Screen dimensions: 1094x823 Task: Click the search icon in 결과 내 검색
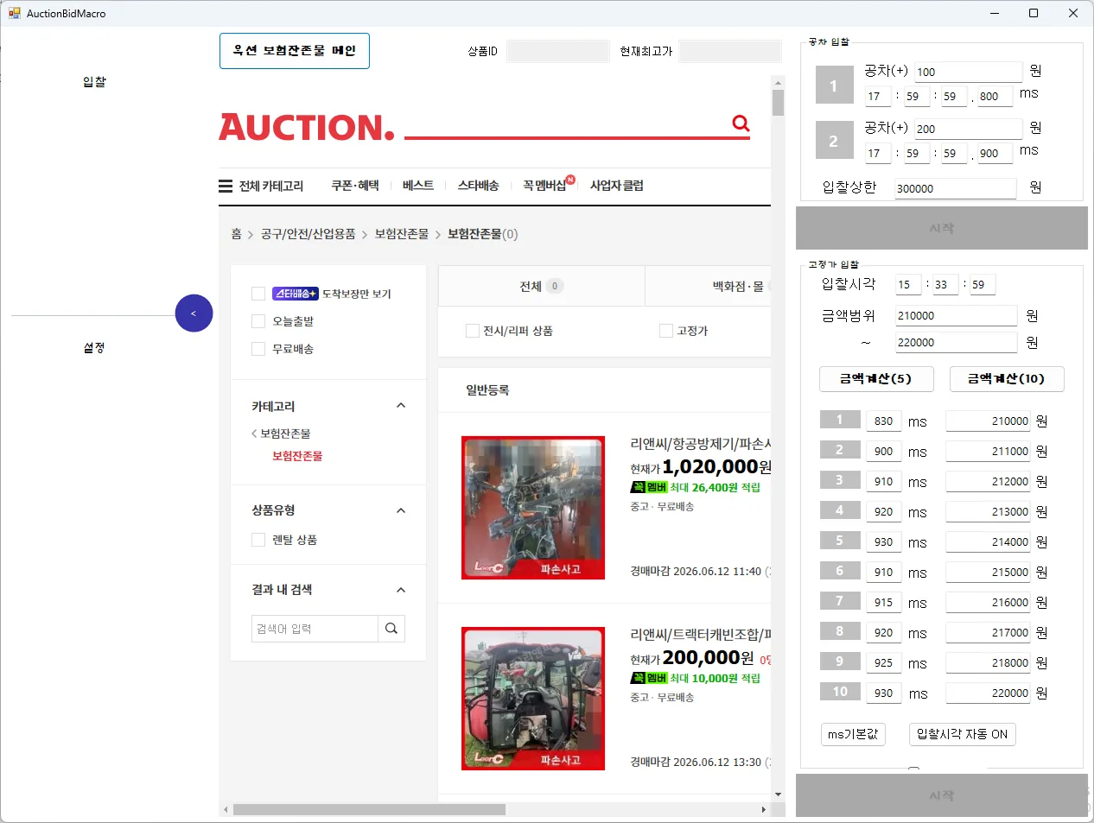coord(391,629)
